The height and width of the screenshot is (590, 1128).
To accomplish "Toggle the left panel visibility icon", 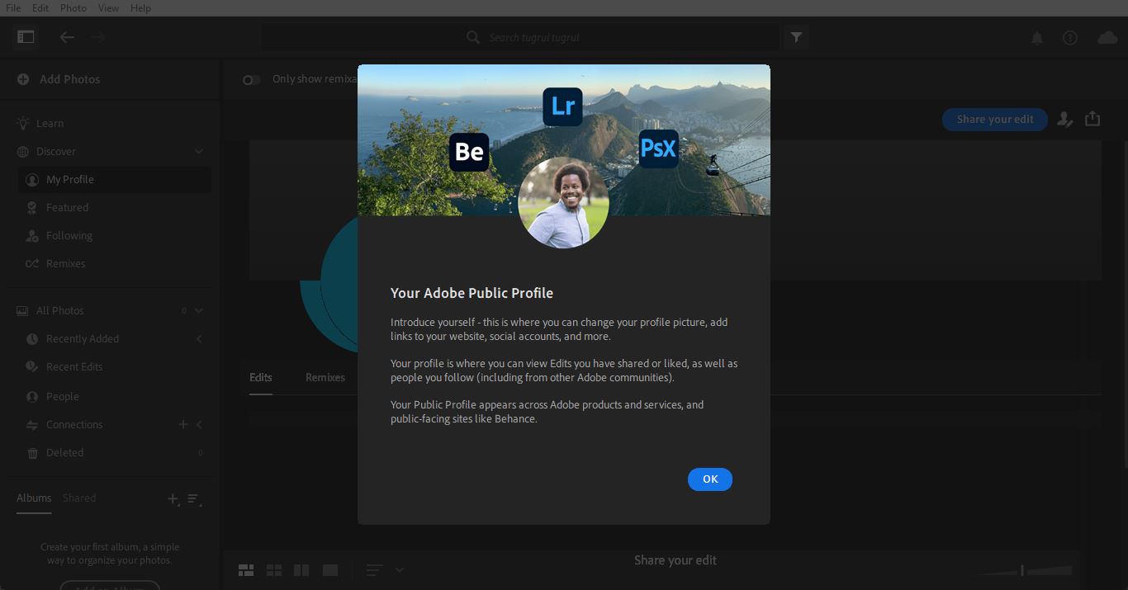I will coord(26,37).
